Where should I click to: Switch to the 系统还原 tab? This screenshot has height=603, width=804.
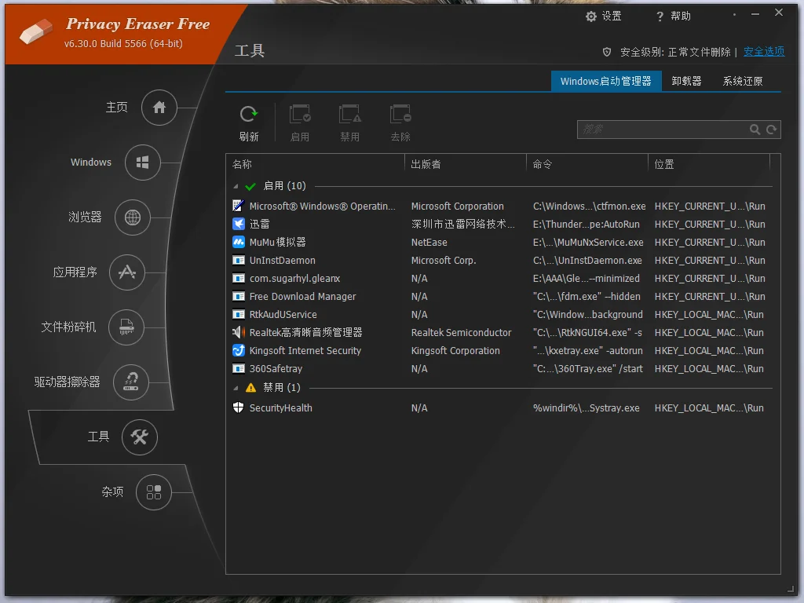click(x=743, y=81)
